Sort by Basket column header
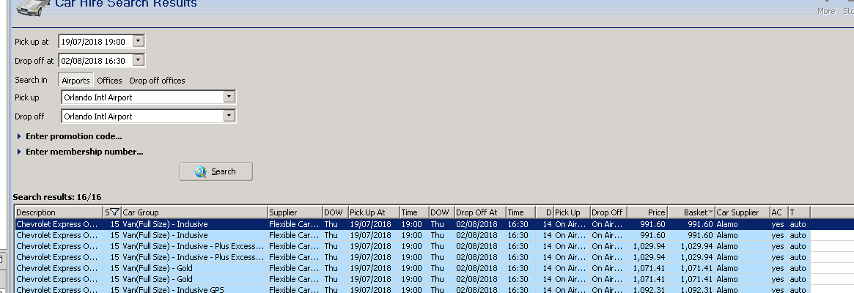This screenshot has height=293, width=854. pos(691,212)
